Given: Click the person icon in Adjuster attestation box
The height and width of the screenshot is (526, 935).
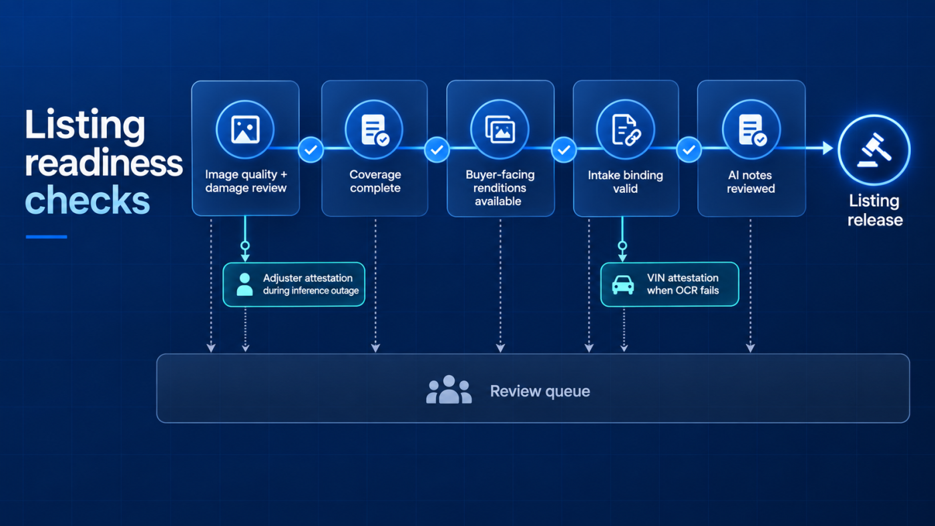Looking at the screenshot, I should [245, 284].
